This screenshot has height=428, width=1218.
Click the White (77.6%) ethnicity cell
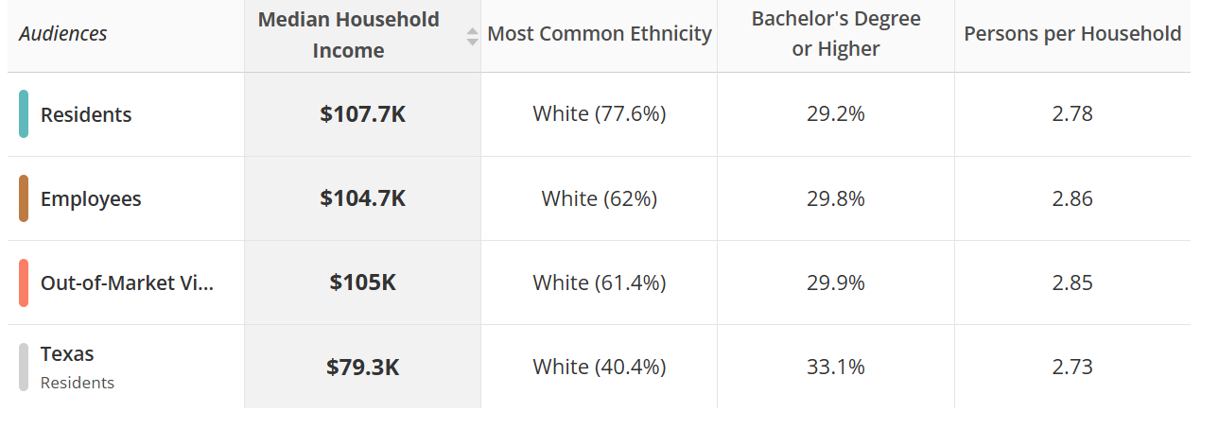[x=599, y=115]
